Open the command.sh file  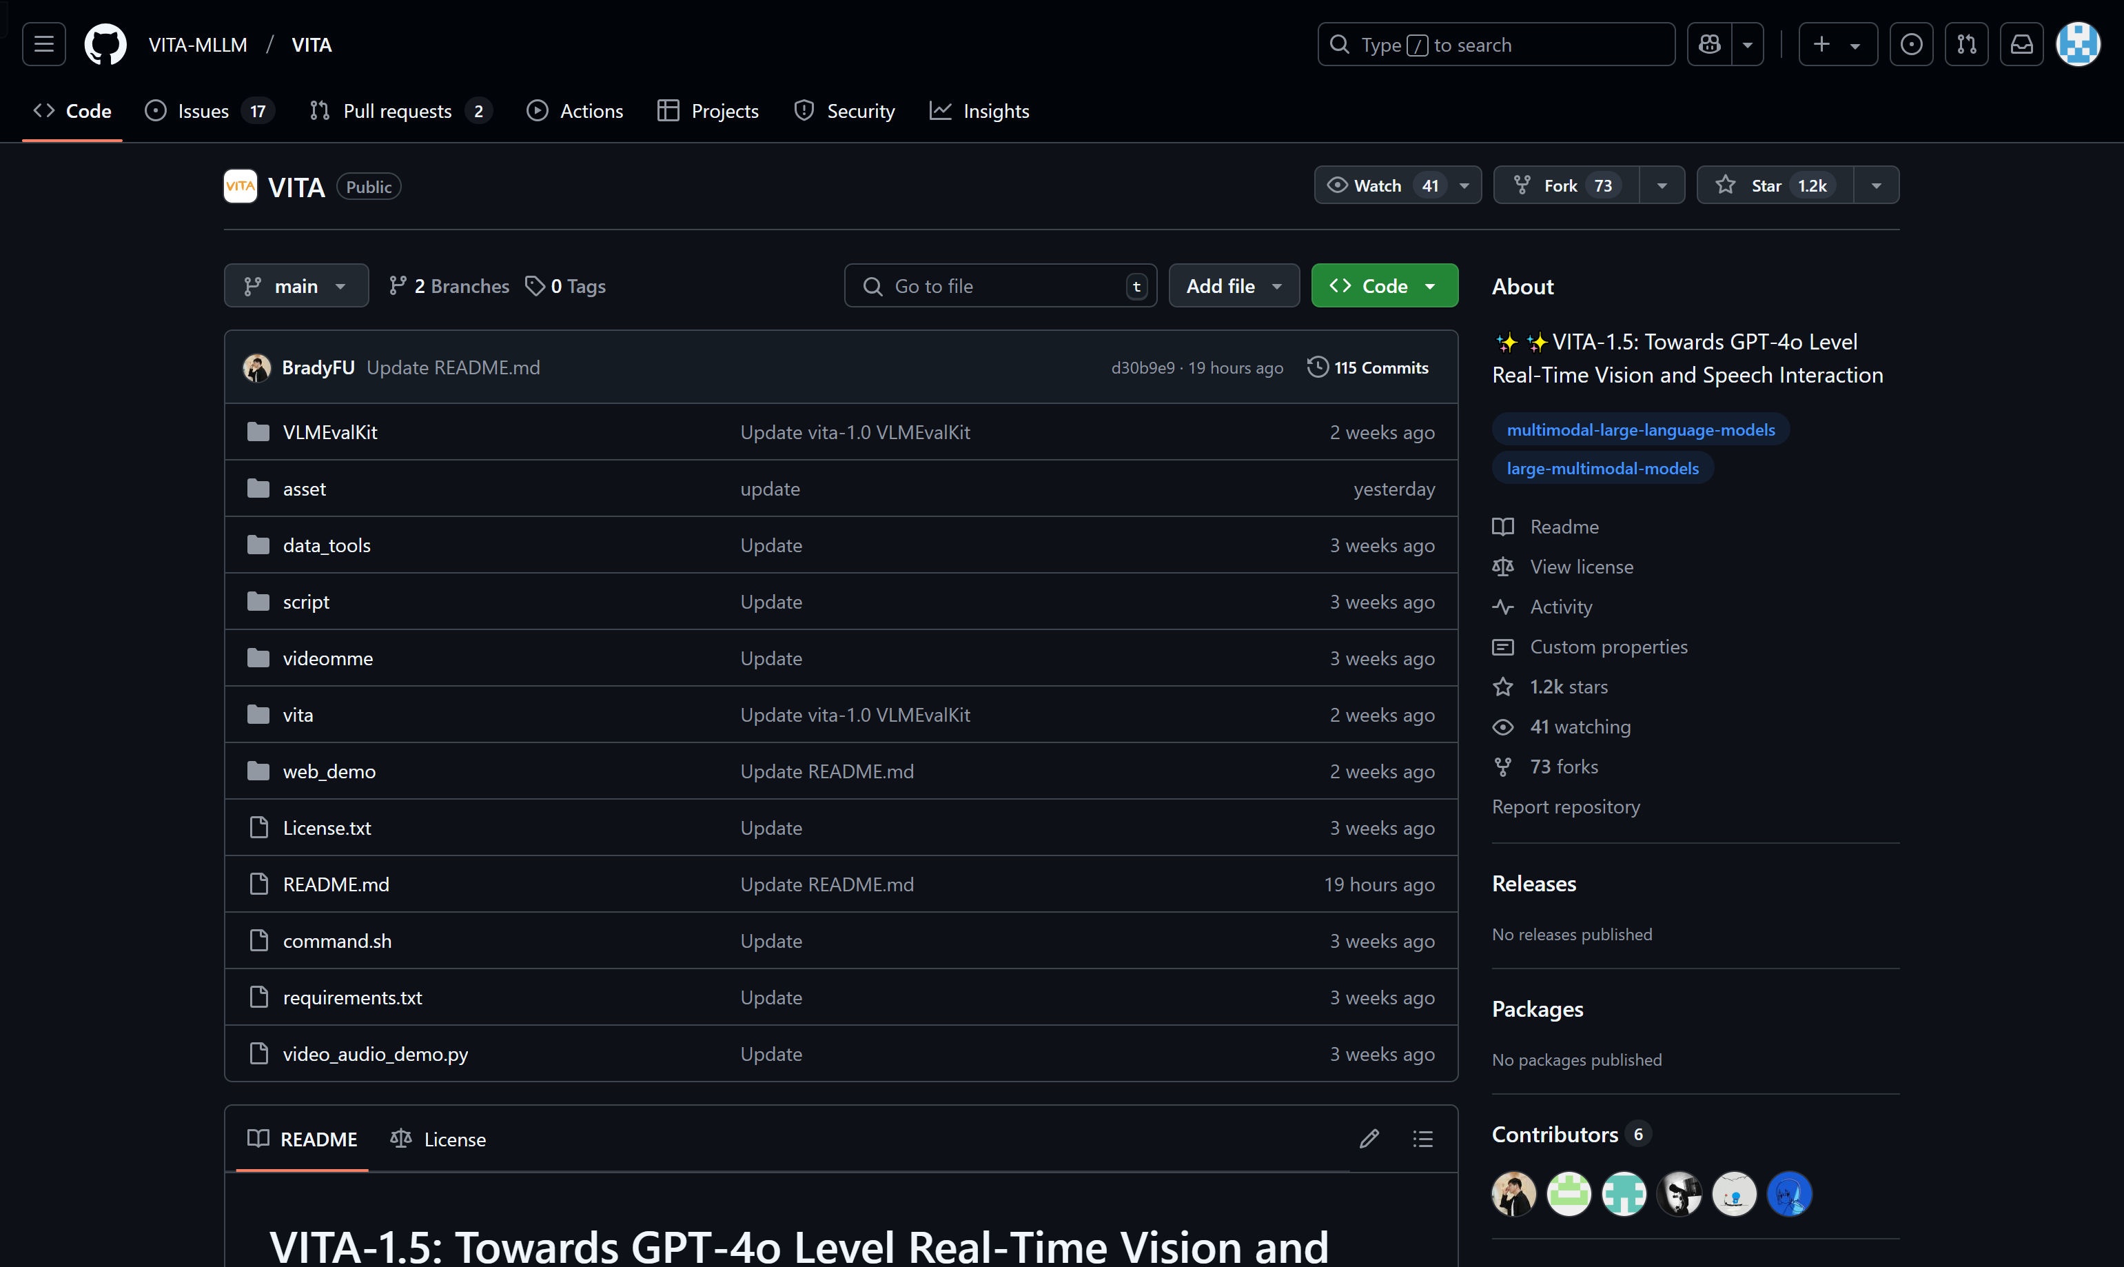(x=337, y=941)
